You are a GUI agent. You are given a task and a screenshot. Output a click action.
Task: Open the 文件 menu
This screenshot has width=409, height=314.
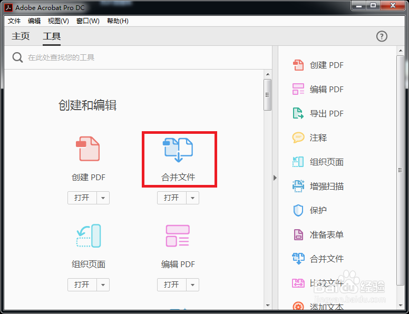(14, 21)
